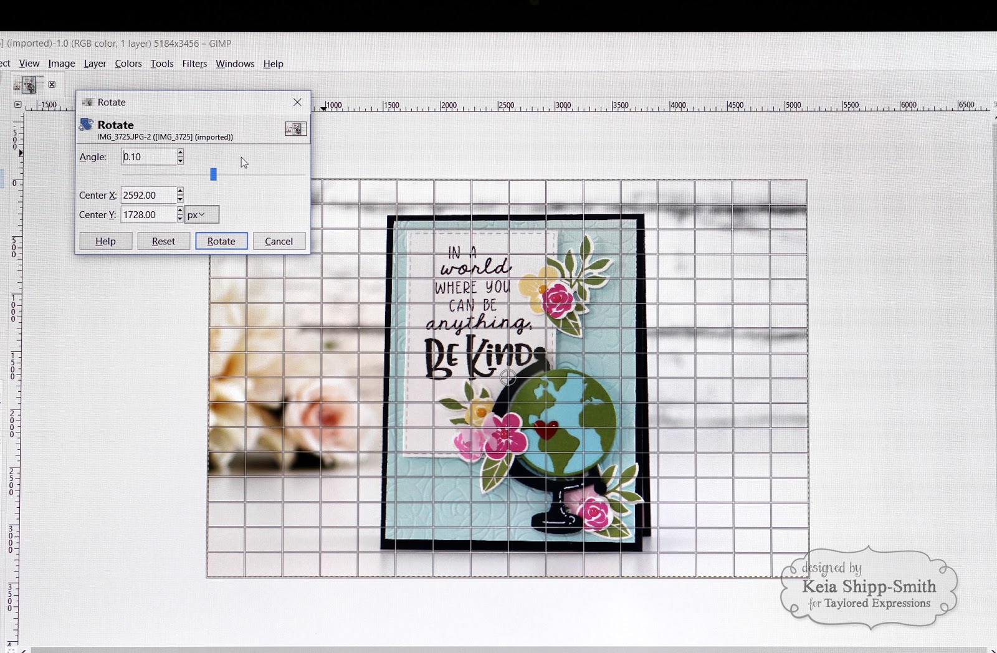Click the blue Angle slider handle
Viewport: 997px width, 653px height.
tap(213, 174)
